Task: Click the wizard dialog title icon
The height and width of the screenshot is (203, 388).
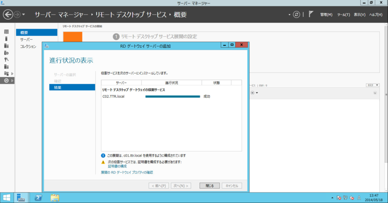Action: 47,46
